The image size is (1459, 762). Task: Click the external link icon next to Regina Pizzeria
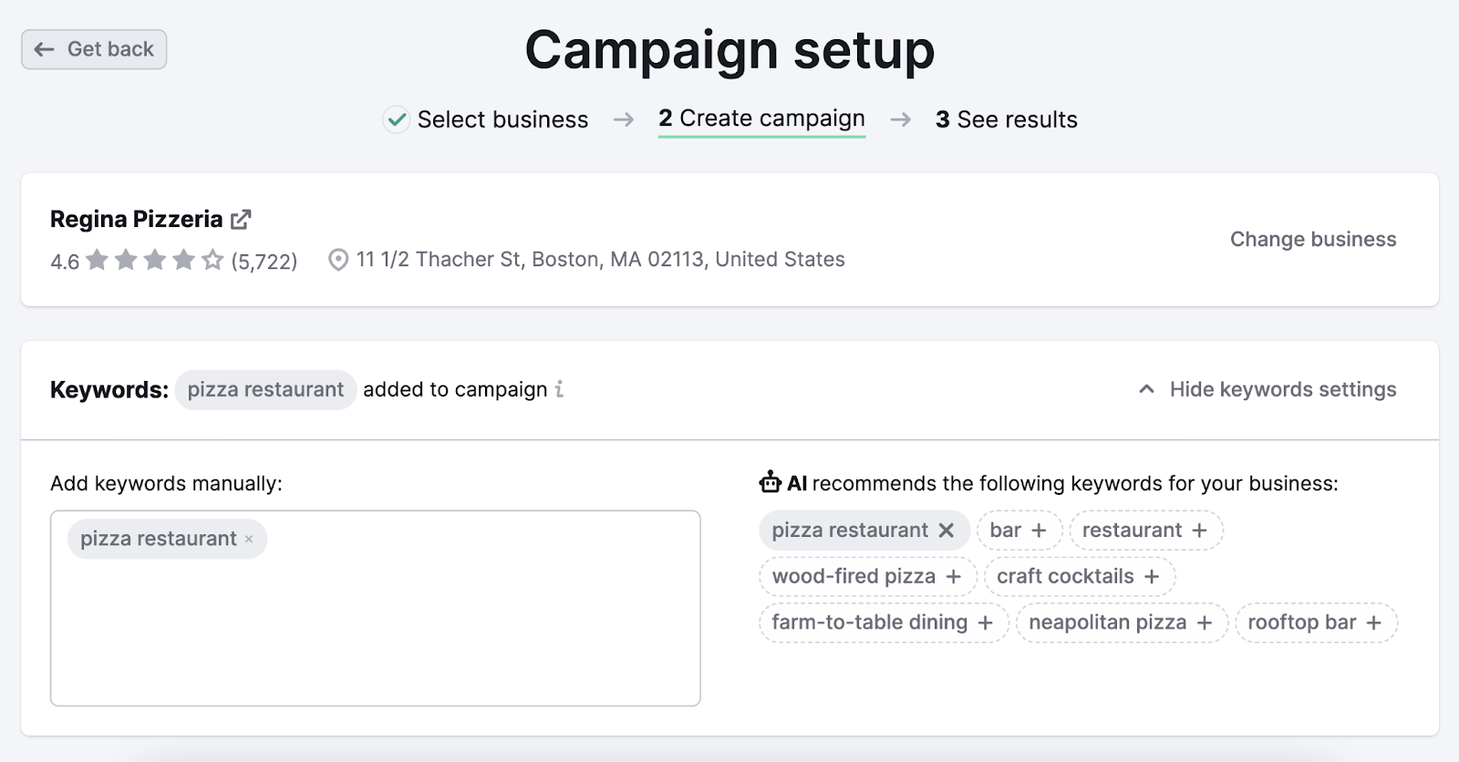242,219
